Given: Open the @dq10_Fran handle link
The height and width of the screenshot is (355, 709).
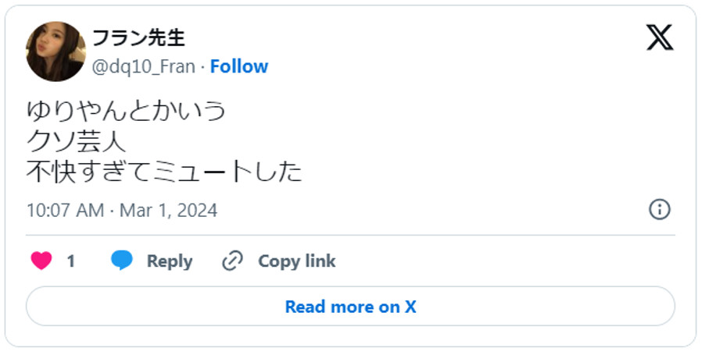Looking at the screenshot, I should point(144,66).
